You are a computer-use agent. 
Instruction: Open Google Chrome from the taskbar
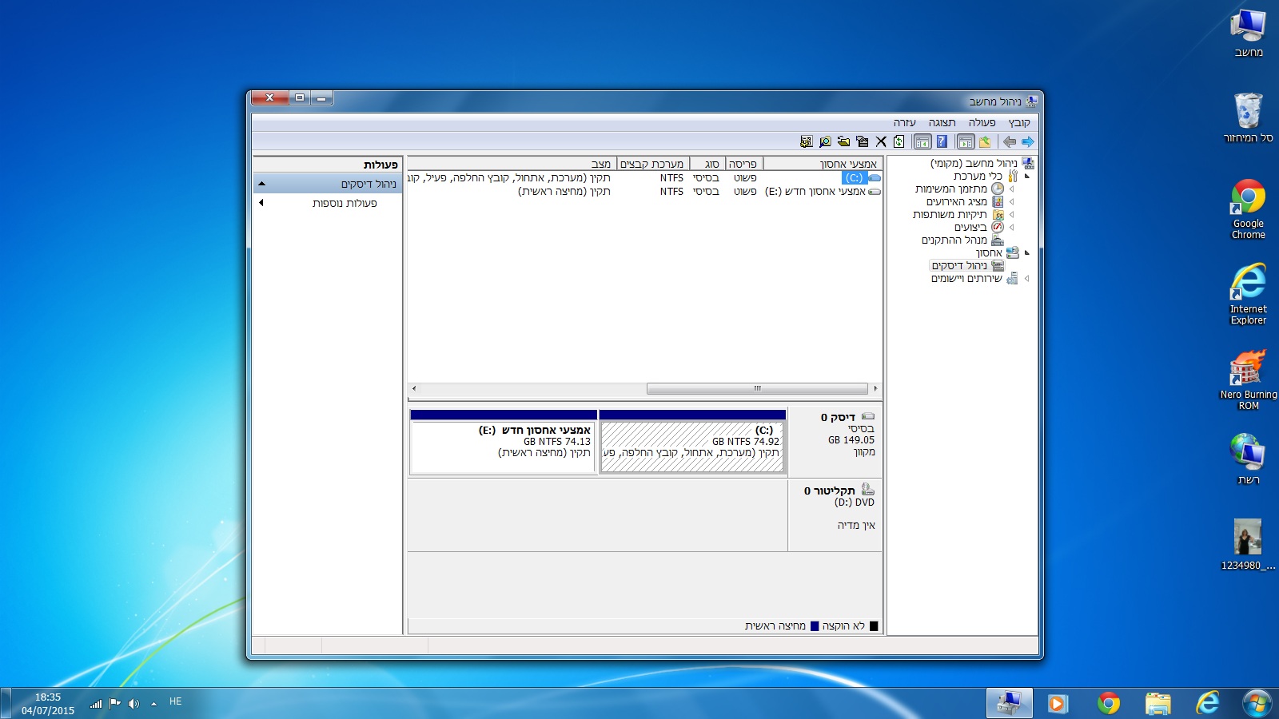click(1108, 703)
